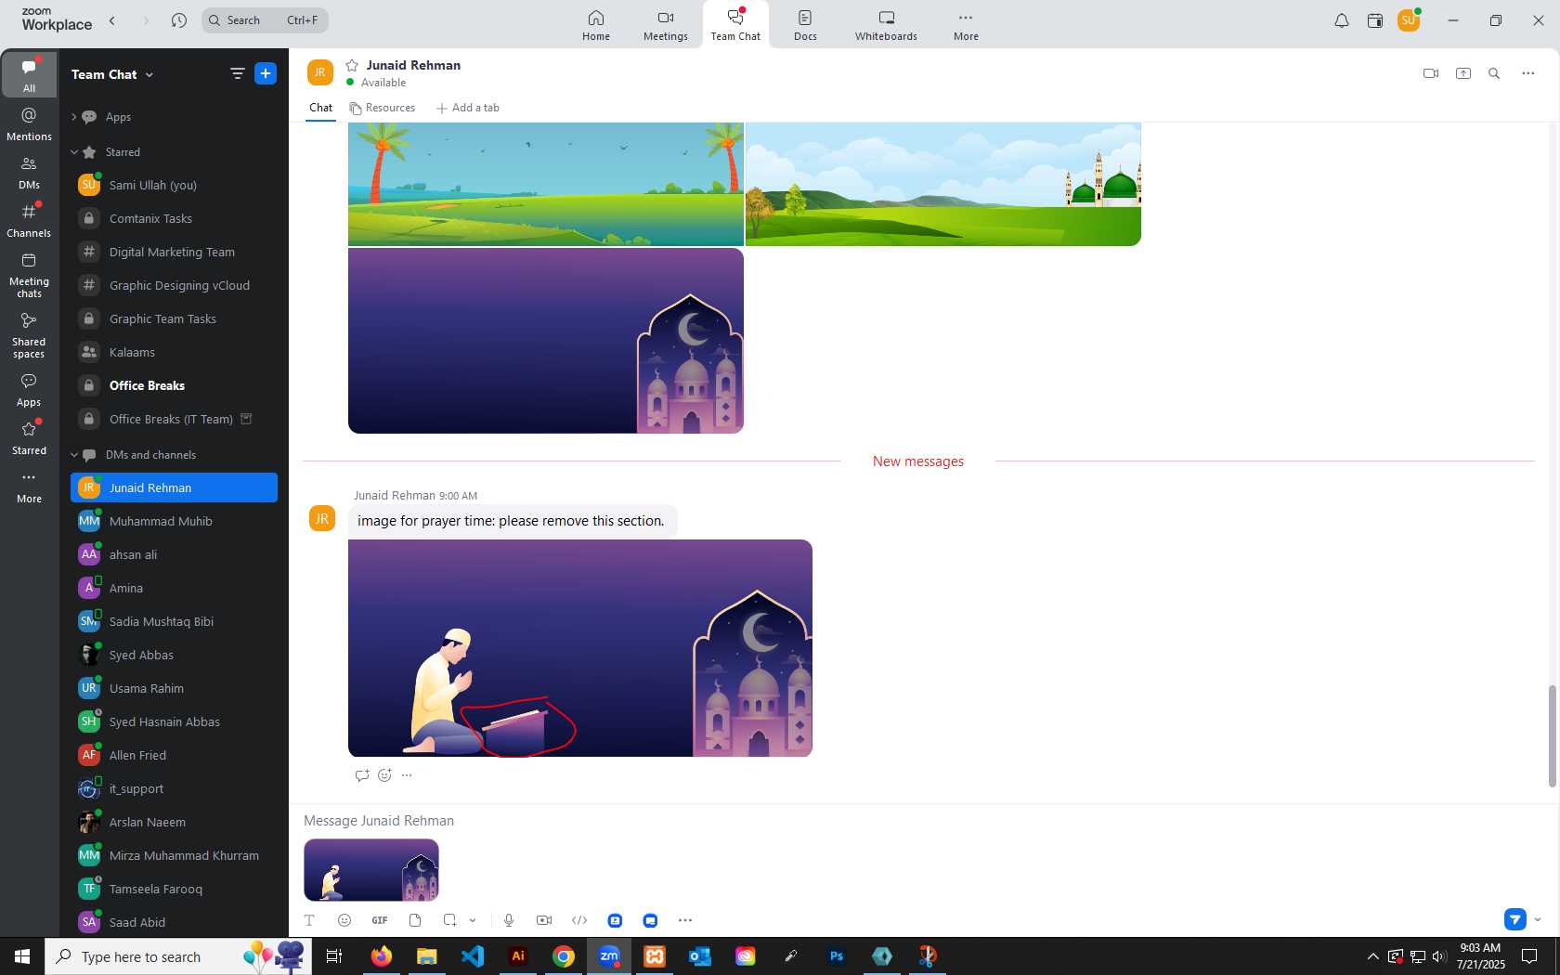This screenshot has height=975, width=1560.
Task: Open the GIF picker
Action: click(380, 920)
